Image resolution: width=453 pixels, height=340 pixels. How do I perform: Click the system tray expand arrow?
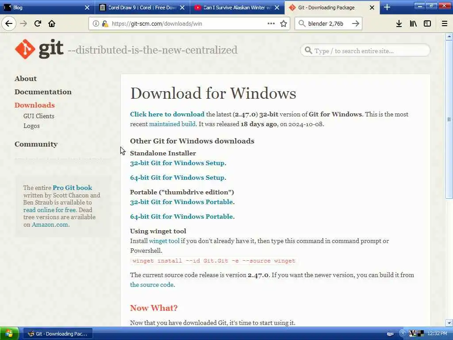403,333
